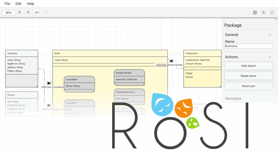Click the 80% zoom level field
Screen dimensions: 278x156
pyautogui.click(x=9, y=13)
